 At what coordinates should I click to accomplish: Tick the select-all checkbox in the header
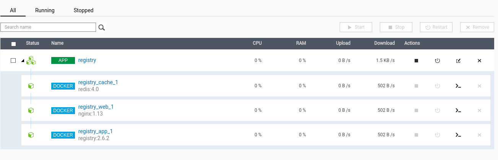click(13, 44)
